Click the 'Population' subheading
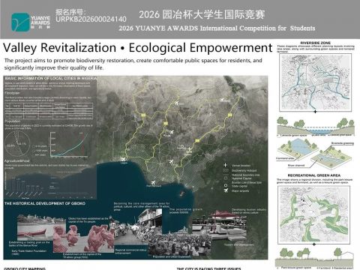The image size is (360, 270). point(13,121)
